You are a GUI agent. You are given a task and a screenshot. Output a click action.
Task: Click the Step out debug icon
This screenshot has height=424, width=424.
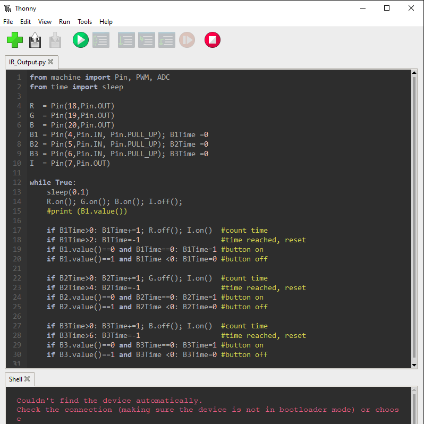point(167,40)
